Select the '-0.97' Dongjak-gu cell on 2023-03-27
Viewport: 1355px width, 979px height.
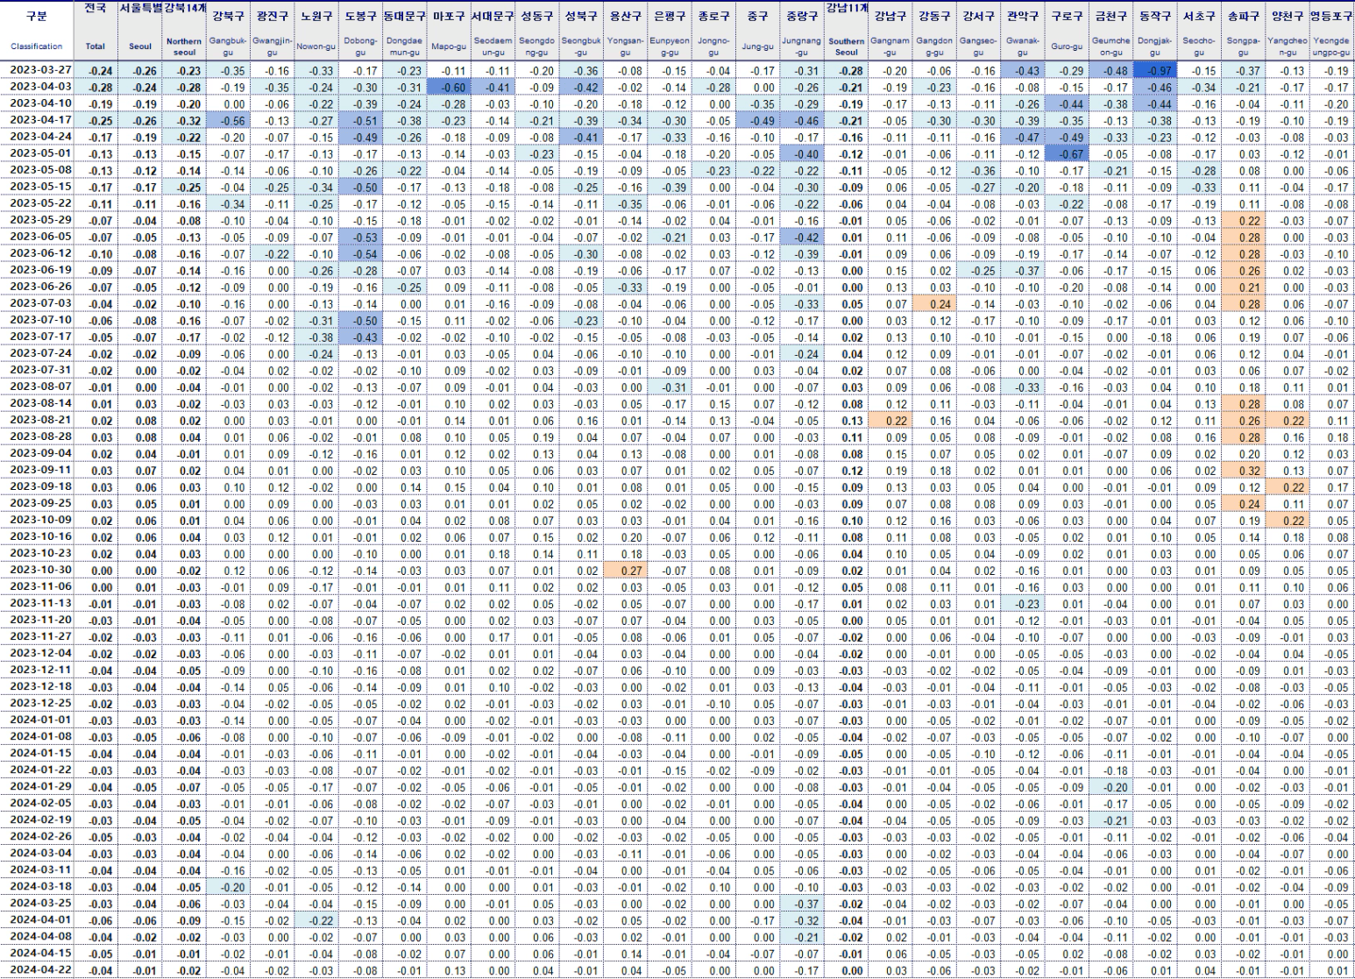1155,71
